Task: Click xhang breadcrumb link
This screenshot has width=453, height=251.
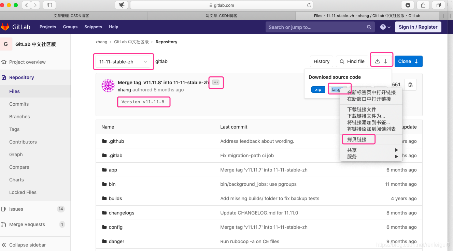Action: [x=101, y=42]
